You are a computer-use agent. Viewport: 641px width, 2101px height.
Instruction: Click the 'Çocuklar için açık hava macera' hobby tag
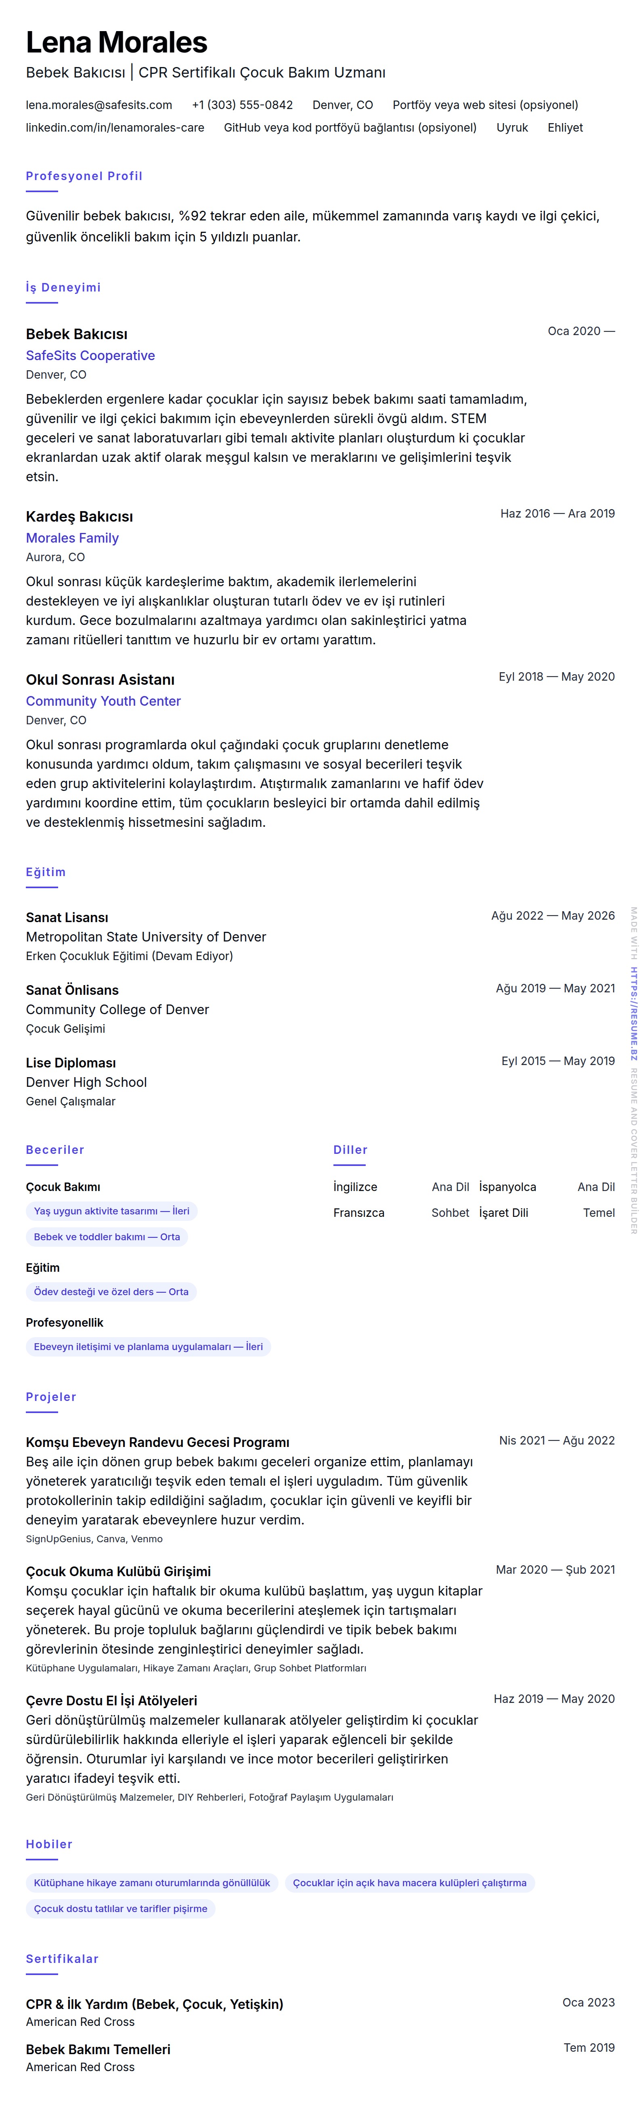pos(409,1883)
